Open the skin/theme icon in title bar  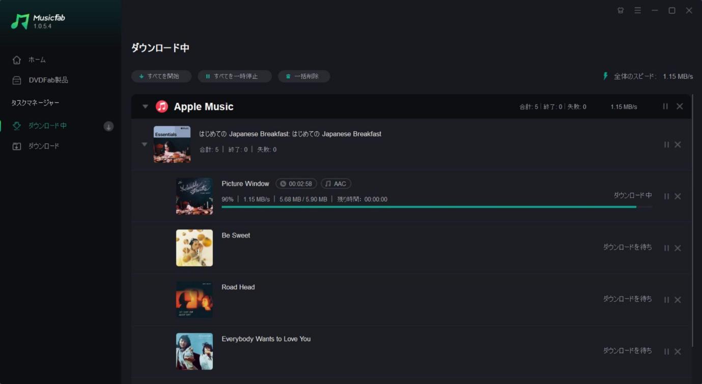click(x=621, y=10)
